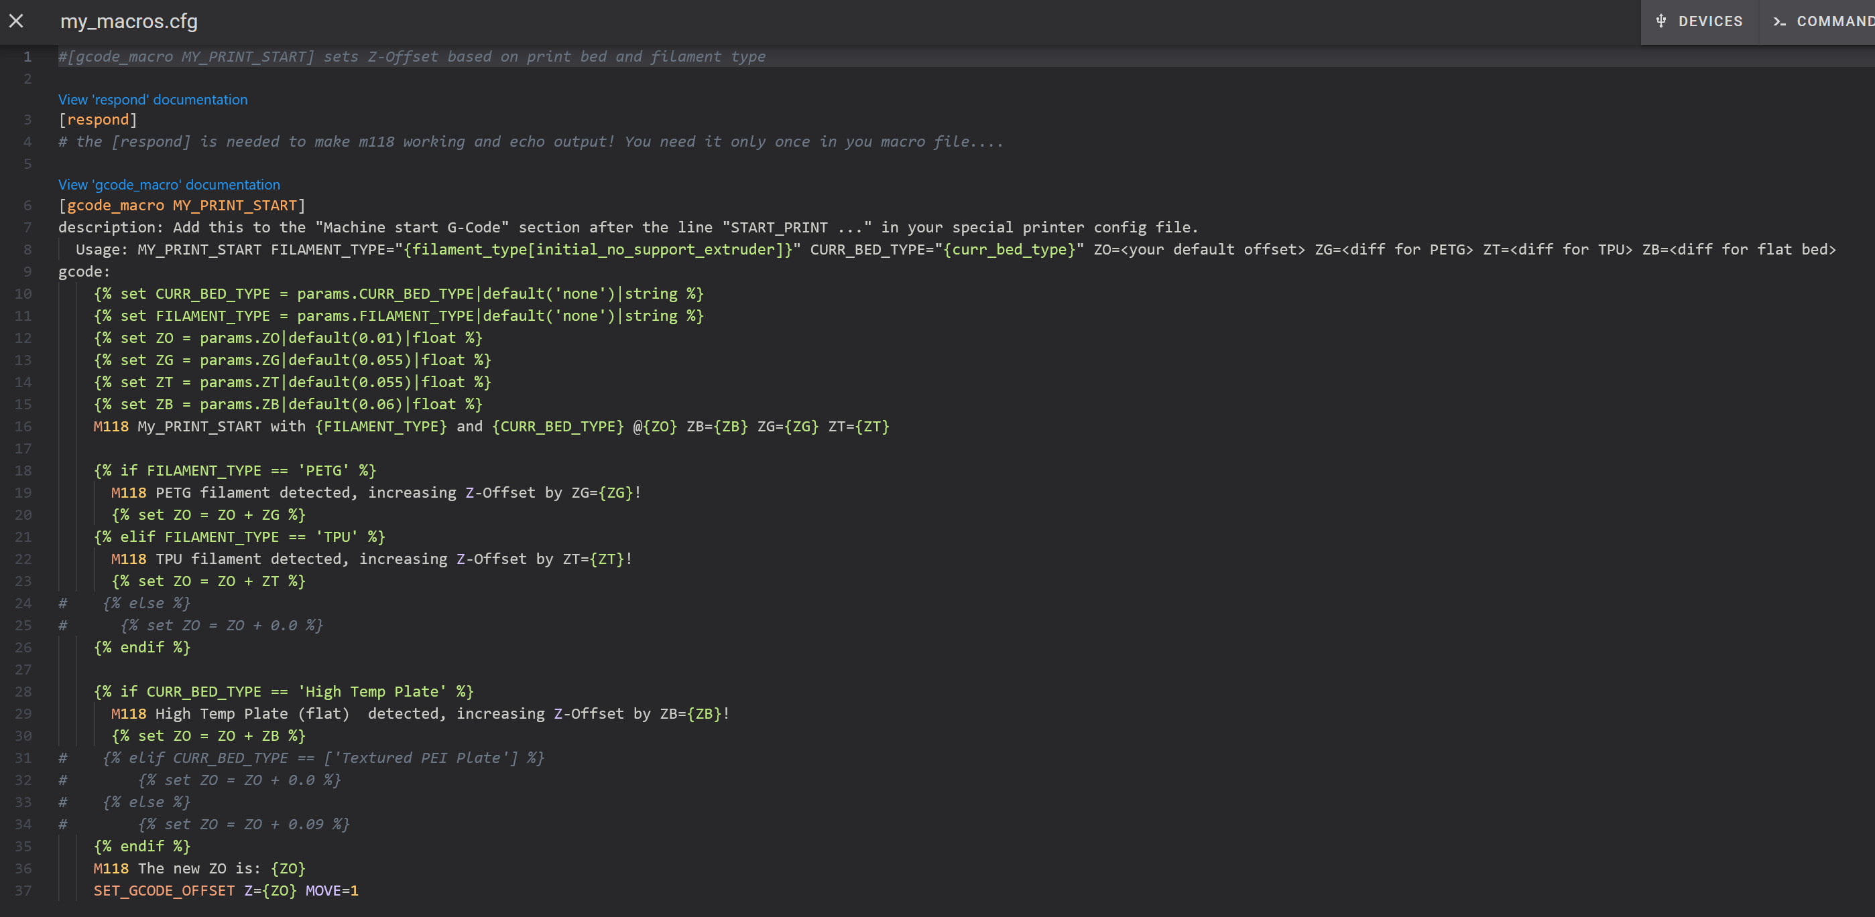
Task: Place cursor on the description: line
Action: click(628, 228)
